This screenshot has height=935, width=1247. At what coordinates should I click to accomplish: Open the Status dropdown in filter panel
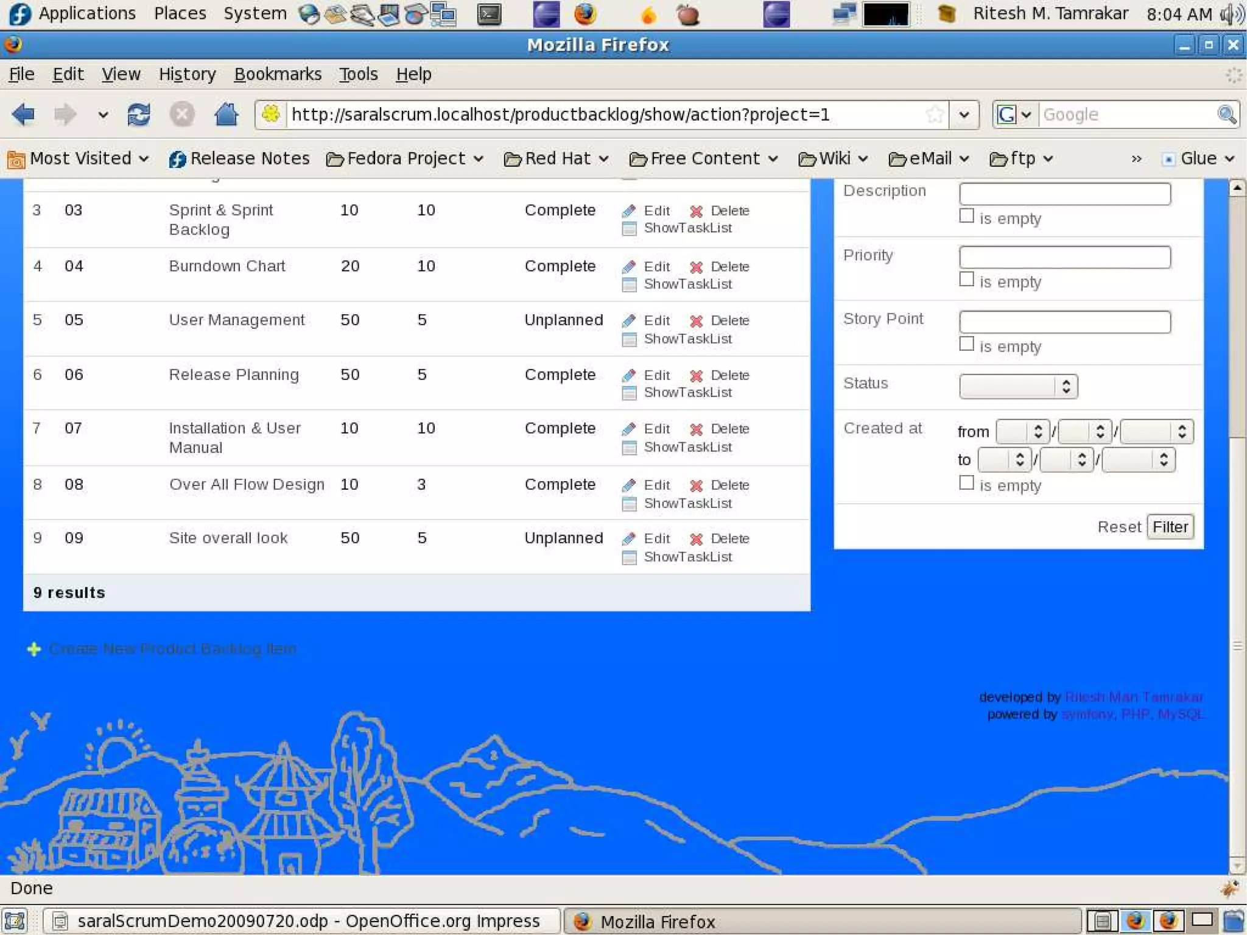(1018, 387)
